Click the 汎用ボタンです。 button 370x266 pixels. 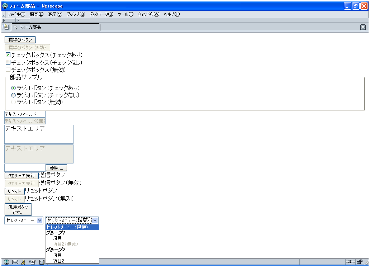(x=18, y=210)
